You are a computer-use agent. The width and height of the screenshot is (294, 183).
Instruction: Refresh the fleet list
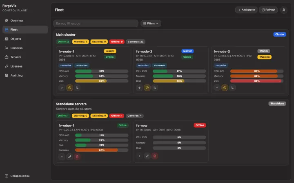tap(268, 10)
